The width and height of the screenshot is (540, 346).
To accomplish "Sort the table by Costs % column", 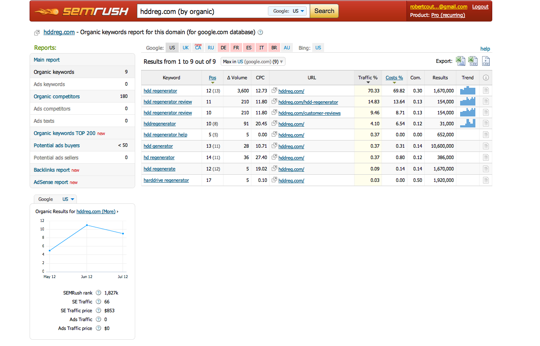I will click(x=394, y=78).
